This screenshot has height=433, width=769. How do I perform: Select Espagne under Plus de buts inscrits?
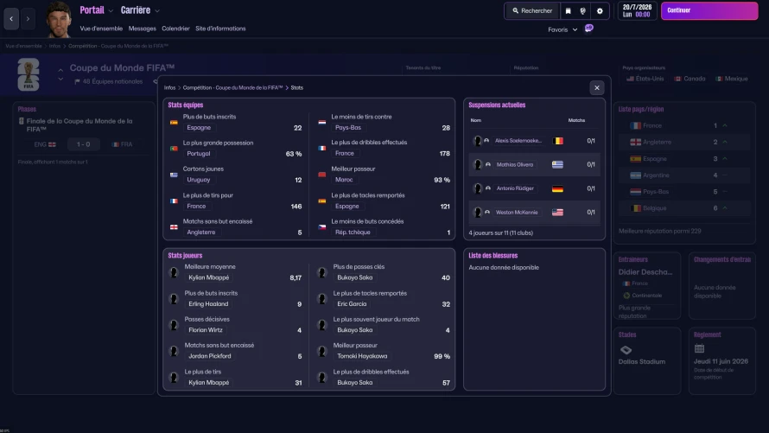(199, 128)
